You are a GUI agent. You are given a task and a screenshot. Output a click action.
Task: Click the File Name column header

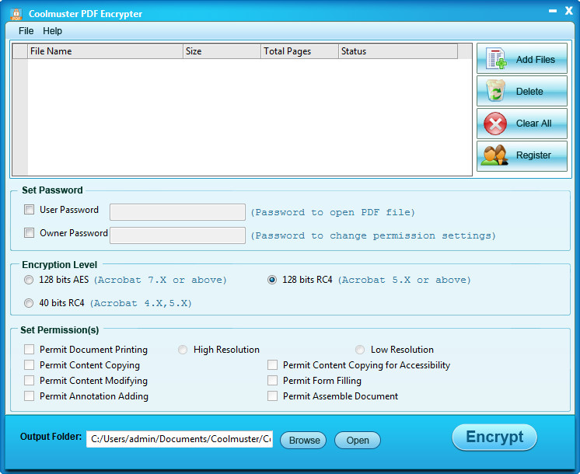coord(106,51)
